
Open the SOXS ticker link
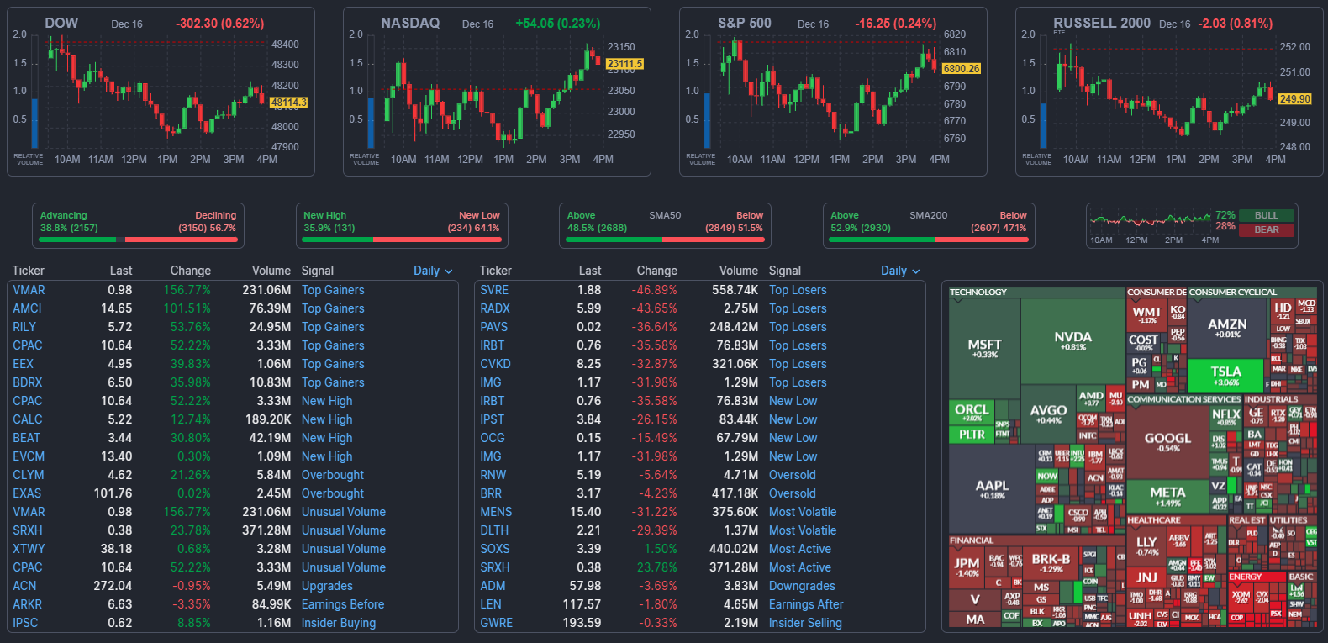495,549
